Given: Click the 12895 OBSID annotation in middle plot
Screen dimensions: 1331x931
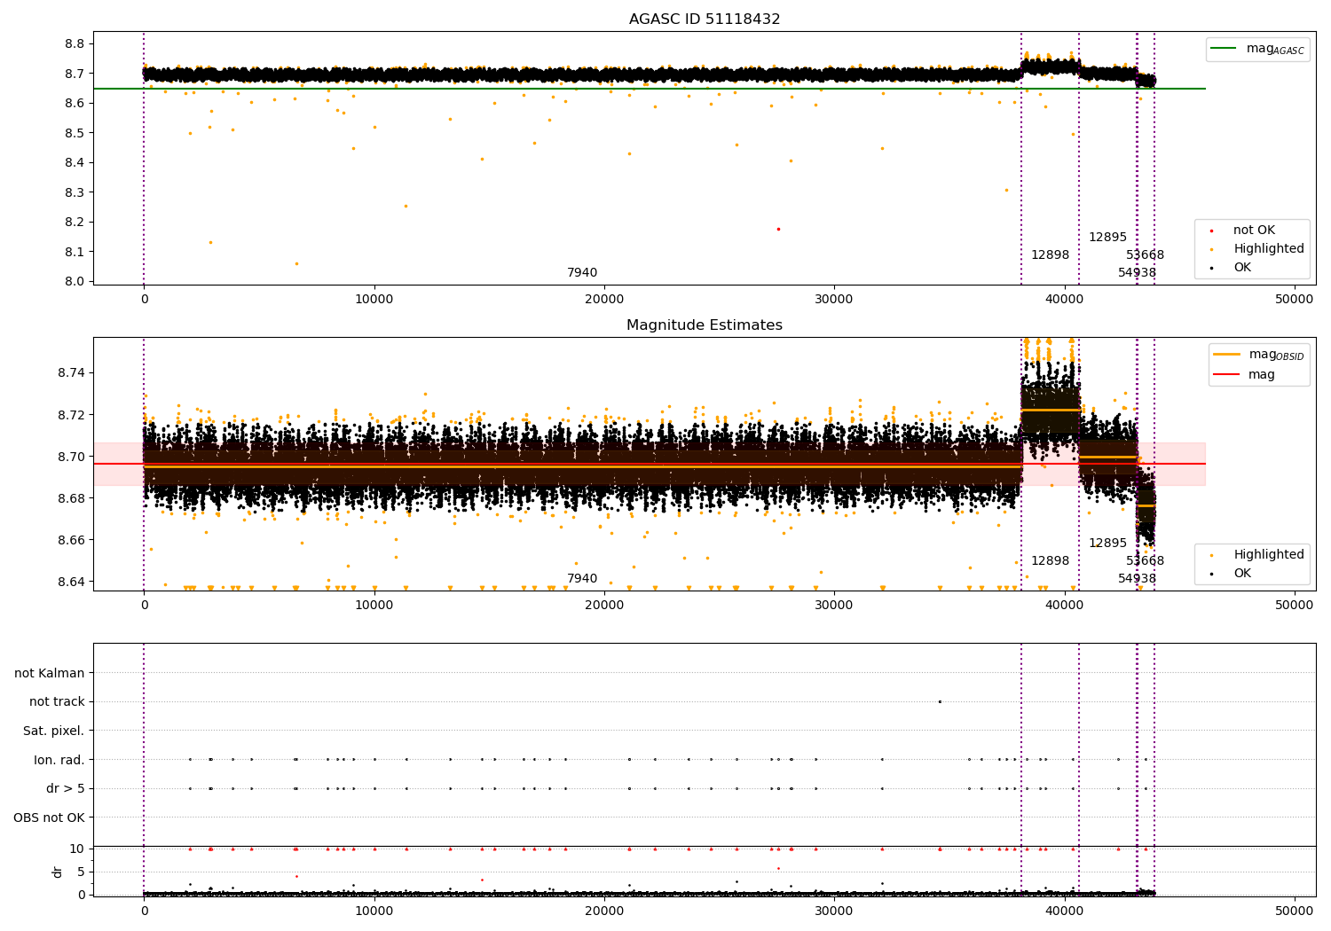Looking at the screenshot, I should coord(1107,544).
